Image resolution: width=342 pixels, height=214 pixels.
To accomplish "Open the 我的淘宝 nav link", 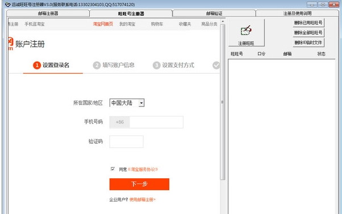I will [x=127, y=24].
